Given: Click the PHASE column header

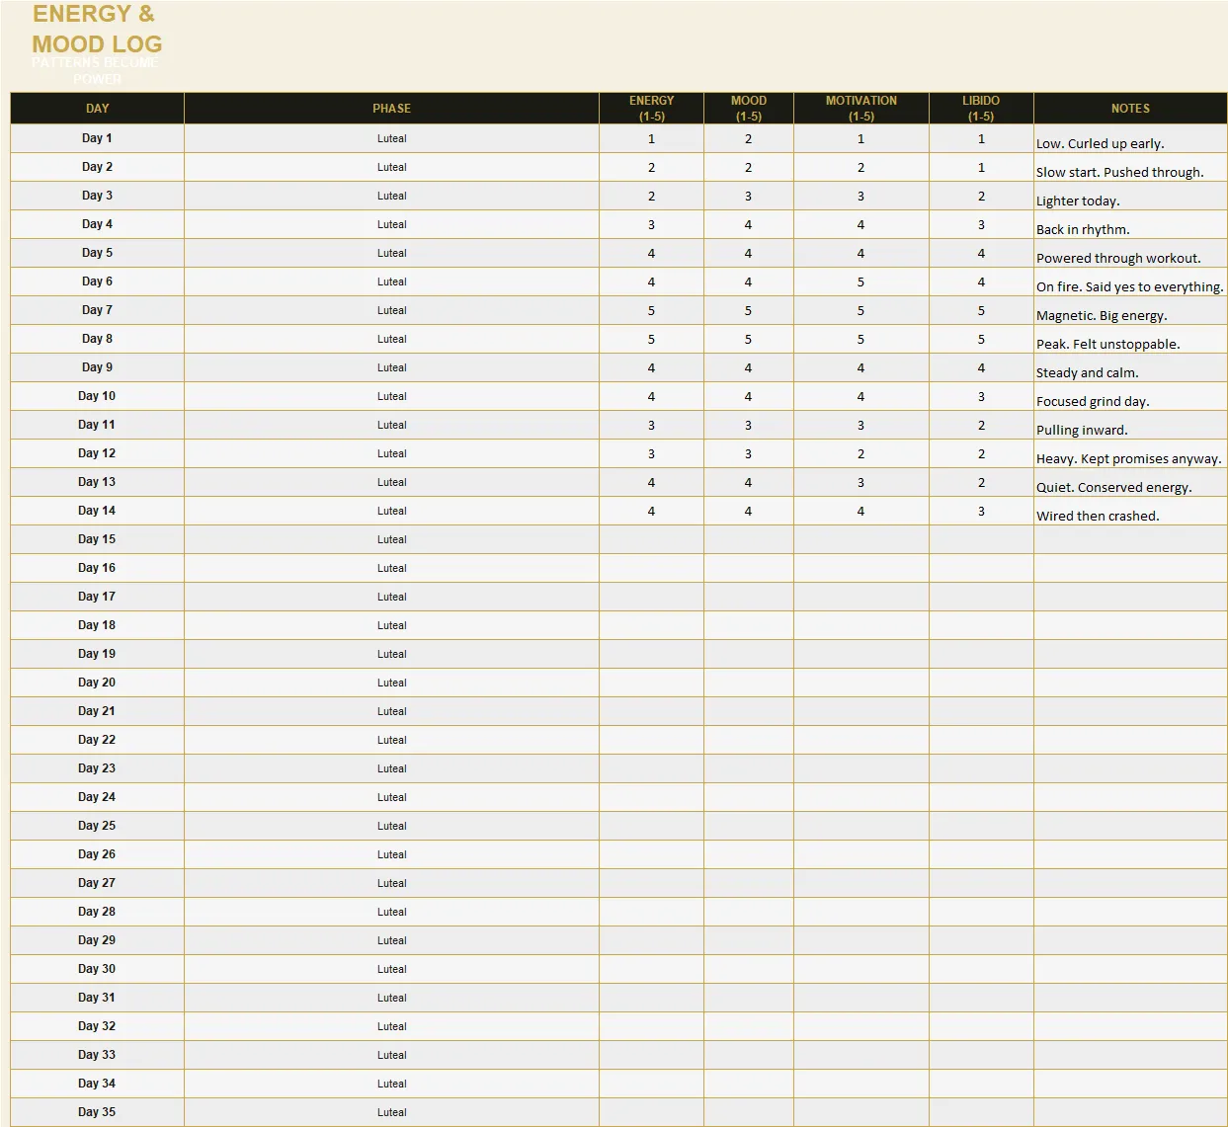Looking at the screenshot, I should [x=391, y=109].
